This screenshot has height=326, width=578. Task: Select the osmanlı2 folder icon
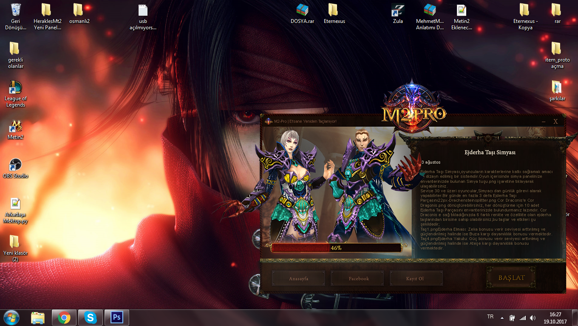coord(79,13)
